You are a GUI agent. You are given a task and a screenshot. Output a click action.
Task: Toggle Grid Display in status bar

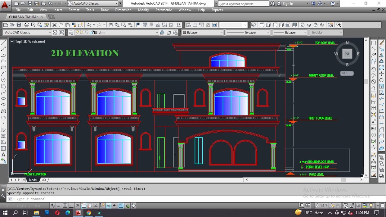coord(65,206)
